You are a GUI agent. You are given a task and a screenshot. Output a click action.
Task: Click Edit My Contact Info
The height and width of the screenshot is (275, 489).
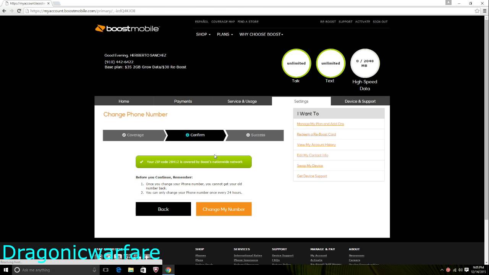[x=313, y=155]
